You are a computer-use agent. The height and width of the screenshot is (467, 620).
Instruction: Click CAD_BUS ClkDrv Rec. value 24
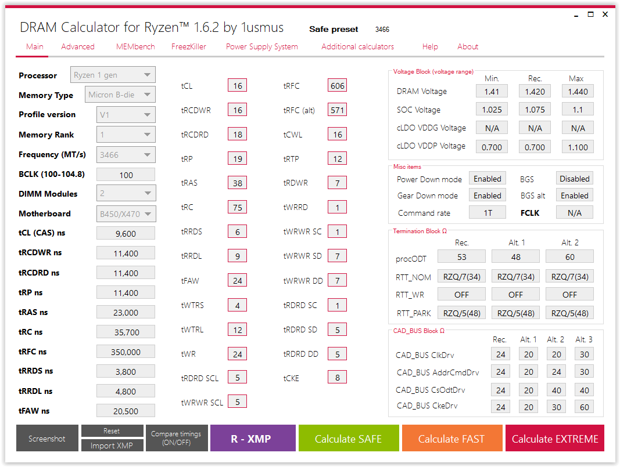500,354
